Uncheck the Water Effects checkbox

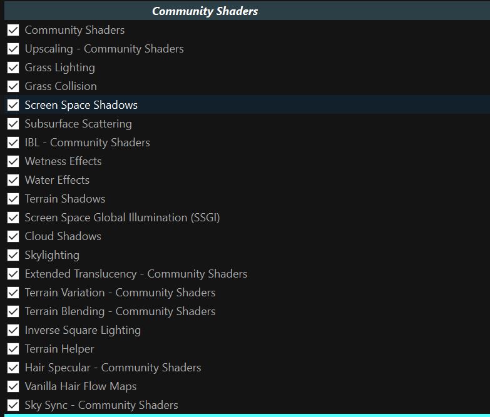tap(13, 180)
